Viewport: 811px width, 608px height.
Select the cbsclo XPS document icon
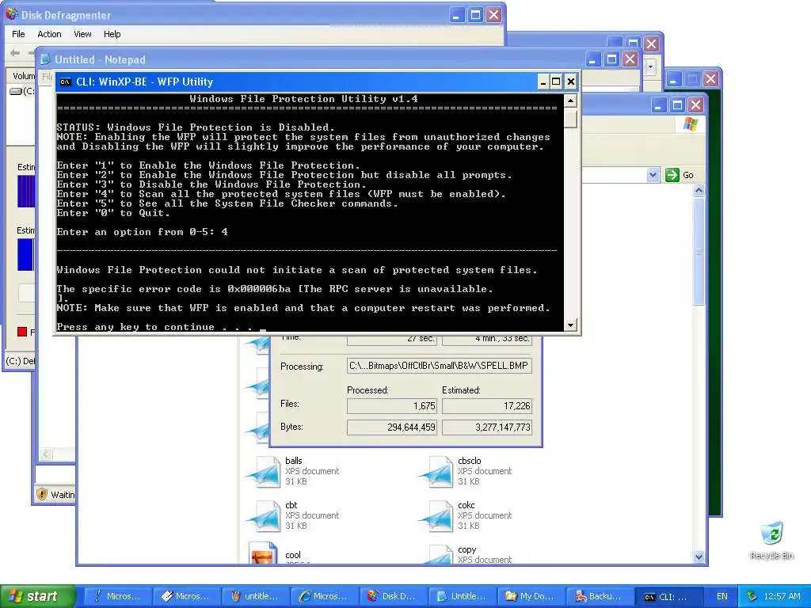(x=437, y=471)
